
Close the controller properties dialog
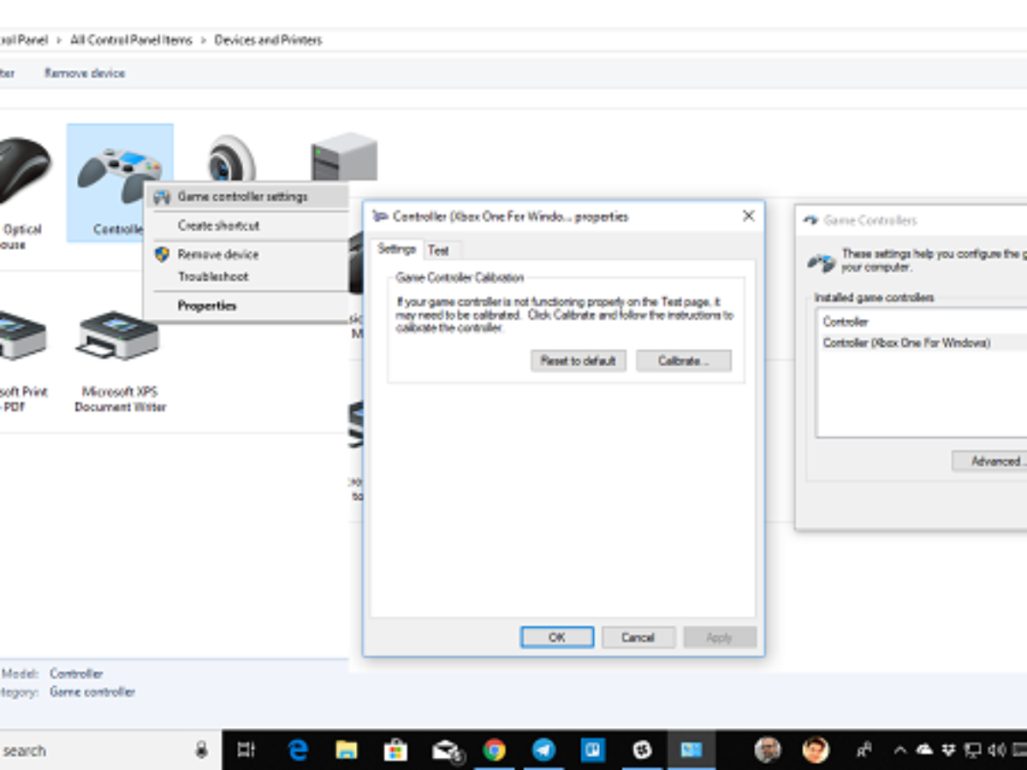748,216
